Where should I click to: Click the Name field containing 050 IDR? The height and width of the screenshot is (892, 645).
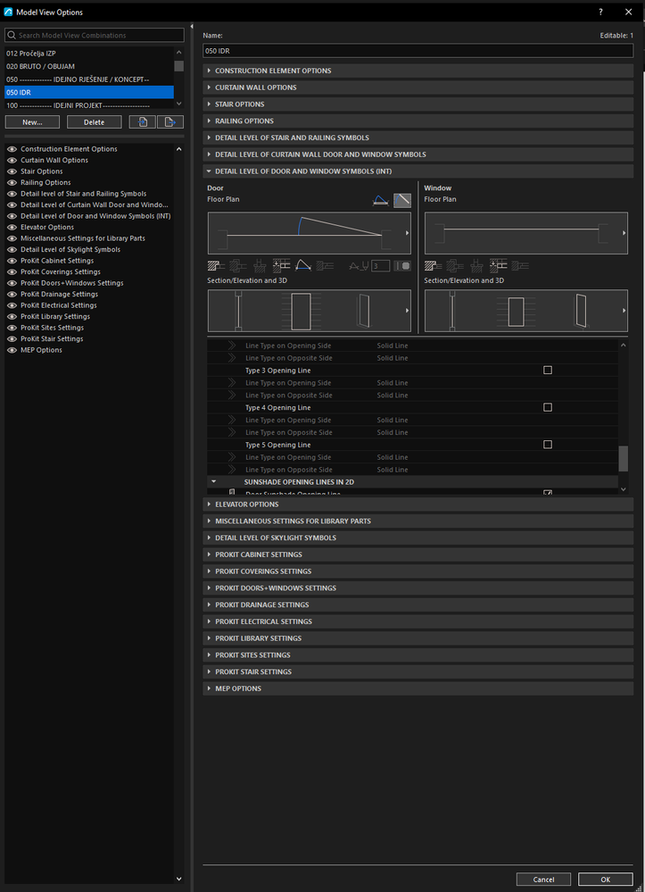tap(418, 51)
